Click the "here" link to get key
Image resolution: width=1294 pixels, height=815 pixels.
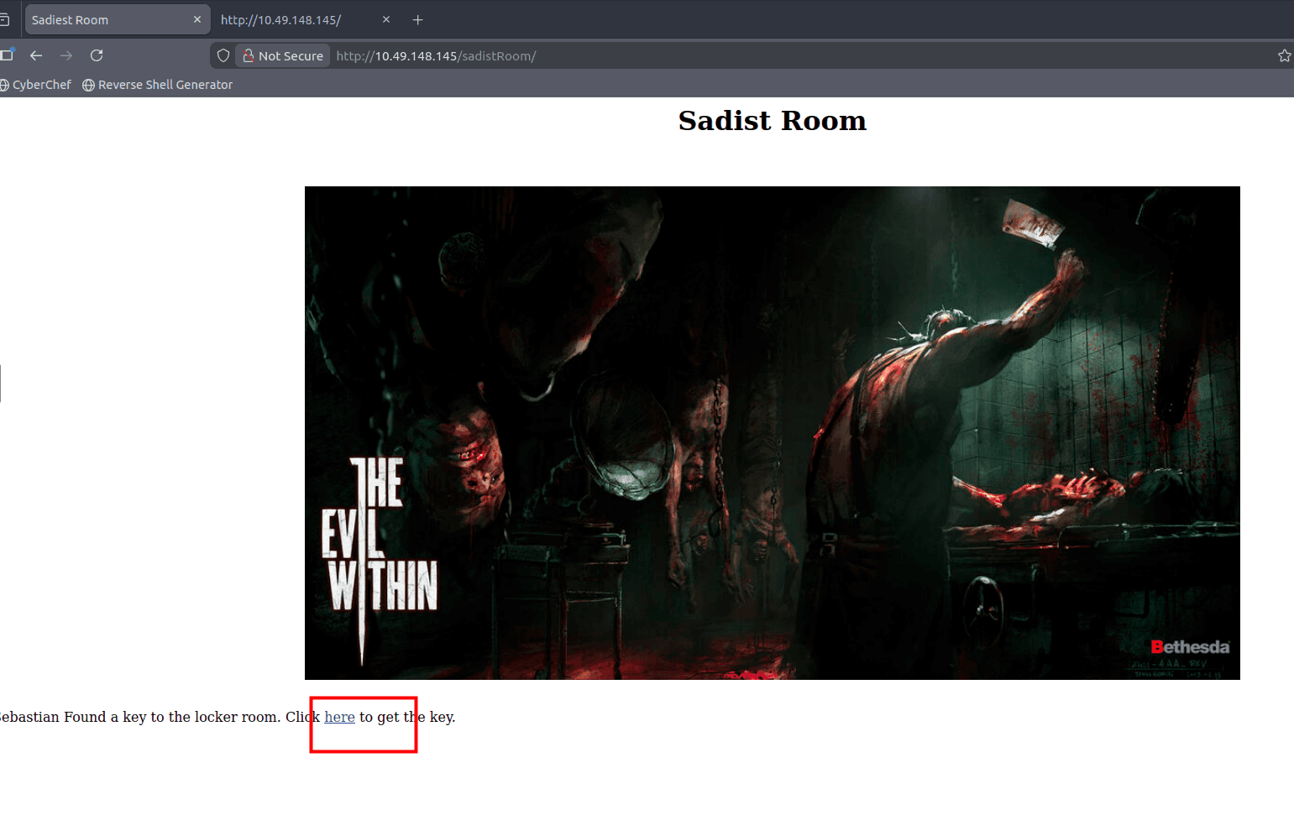tap(339, 717)
